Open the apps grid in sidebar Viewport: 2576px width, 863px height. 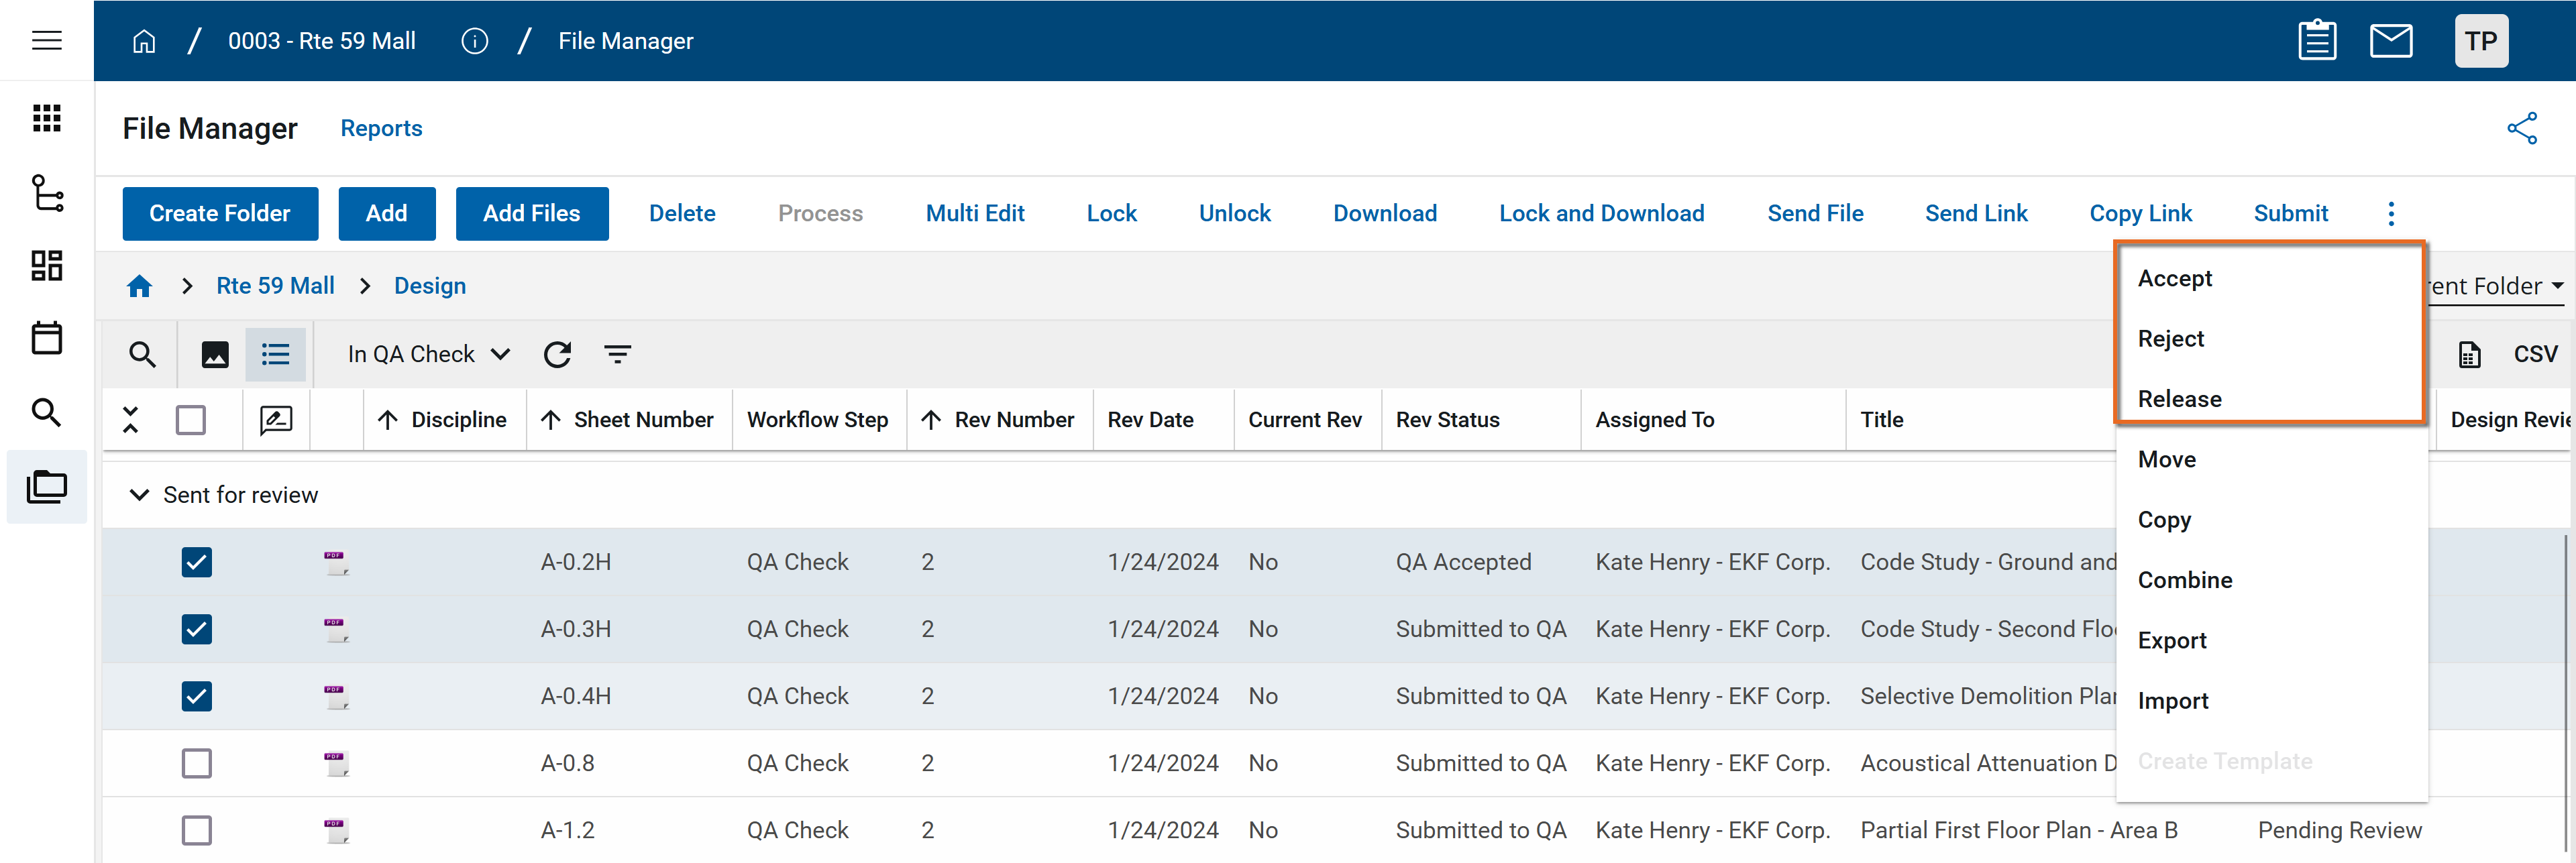[47, 118]
